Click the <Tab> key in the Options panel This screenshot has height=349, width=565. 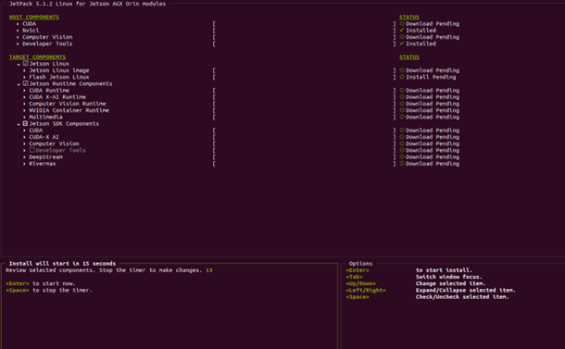click(x=354, y=277)
